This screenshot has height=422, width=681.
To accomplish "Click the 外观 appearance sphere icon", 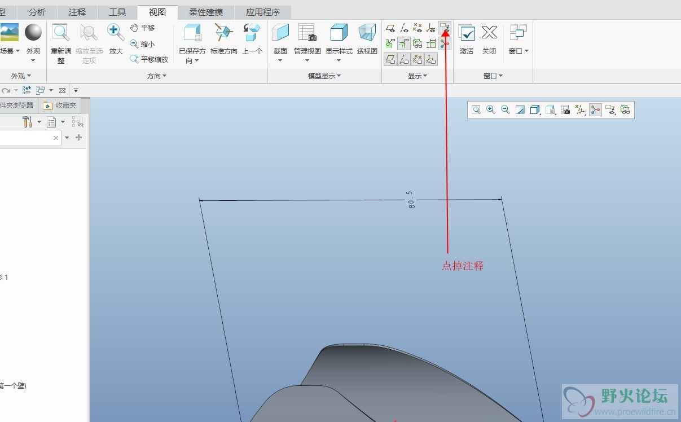I will (x=33, y=32).
